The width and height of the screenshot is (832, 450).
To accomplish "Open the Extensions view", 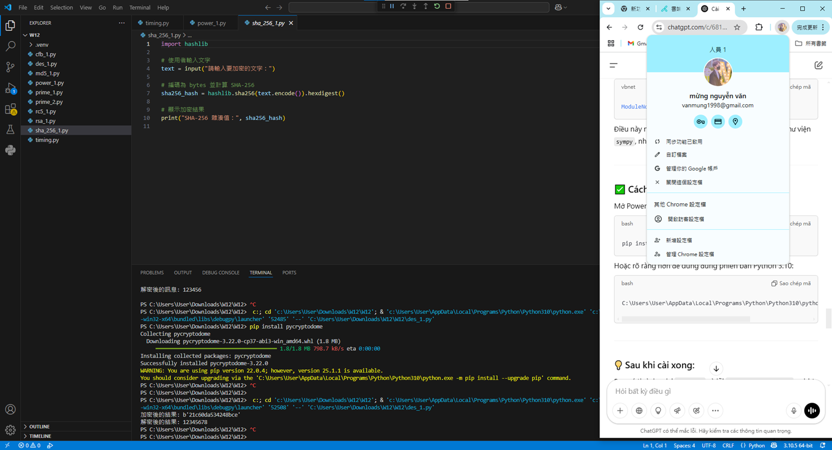I will point(10,110).
